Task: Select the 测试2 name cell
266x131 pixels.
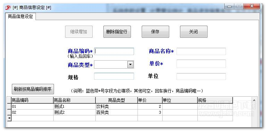Action: click(x=75, y=112)
